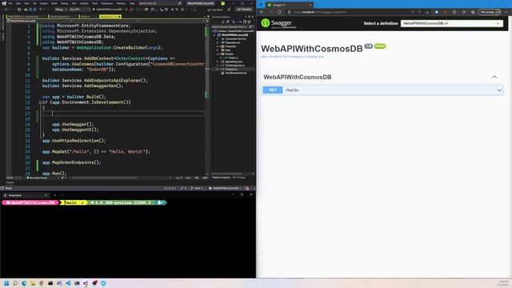Viewport: 512px width, 288px height.
Task: Open a new terminal tab with plus
Action: pyautogui.click(x=55, y=195)
